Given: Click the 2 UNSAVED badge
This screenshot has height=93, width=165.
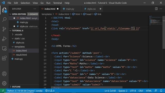Looking at the screenshot, I should coord(33,14).
